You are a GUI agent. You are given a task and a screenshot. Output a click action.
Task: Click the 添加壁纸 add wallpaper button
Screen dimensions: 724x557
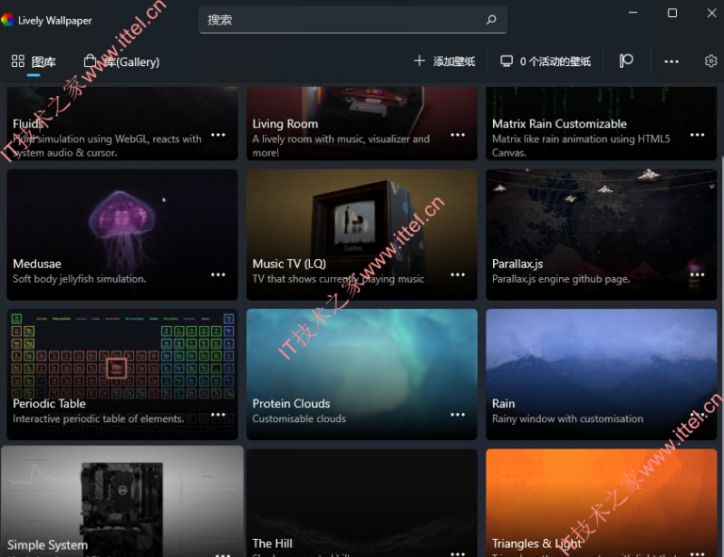(444, 61)
